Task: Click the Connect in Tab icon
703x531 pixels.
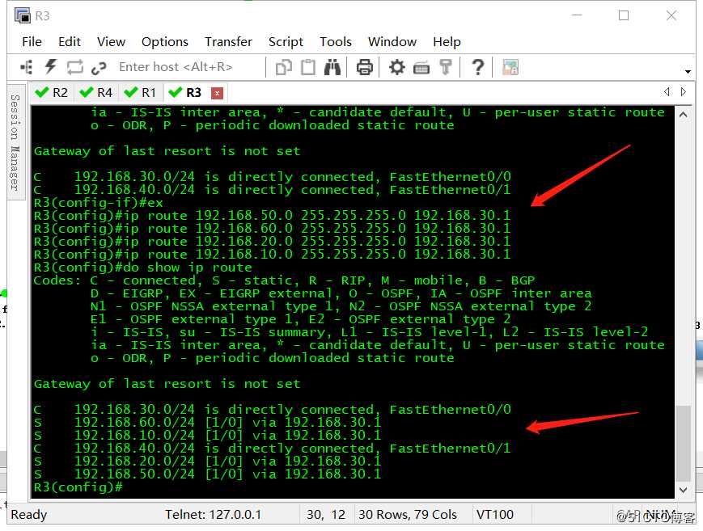Action: [75, 67]
